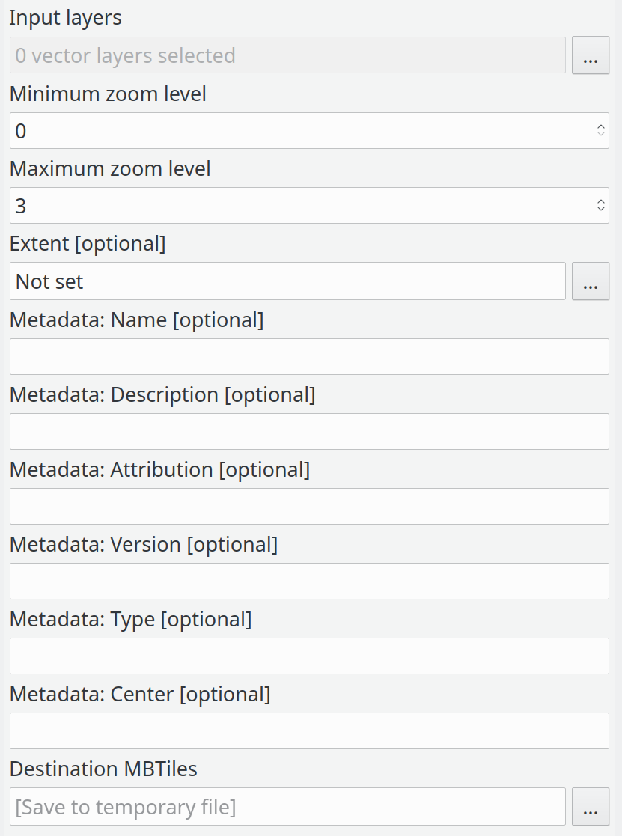Open the Input layers selection button
This screenshot has height=836, width=622.
590,56
